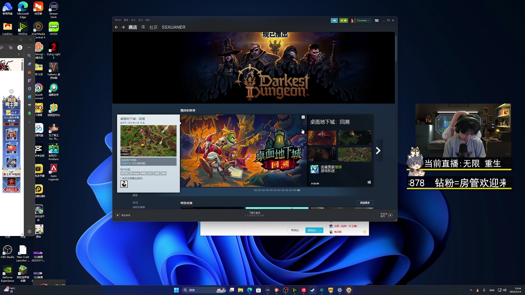Click the next carousel arrow

tap(378, 151)
